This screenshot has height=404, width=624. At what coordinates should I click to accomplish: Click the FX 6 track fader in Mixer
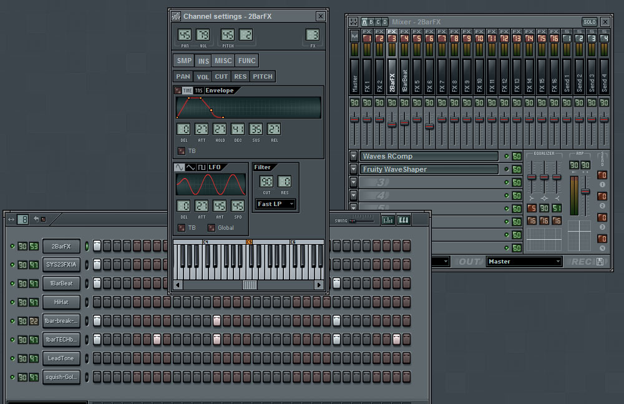click(429, 126)
